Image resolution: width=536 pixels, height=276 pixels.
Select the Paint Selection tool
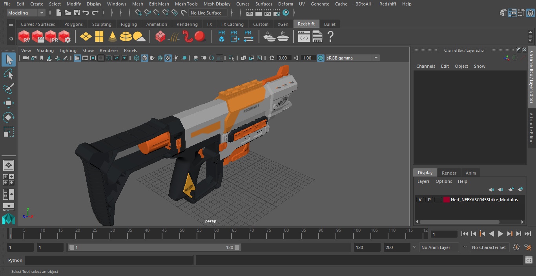9,88
